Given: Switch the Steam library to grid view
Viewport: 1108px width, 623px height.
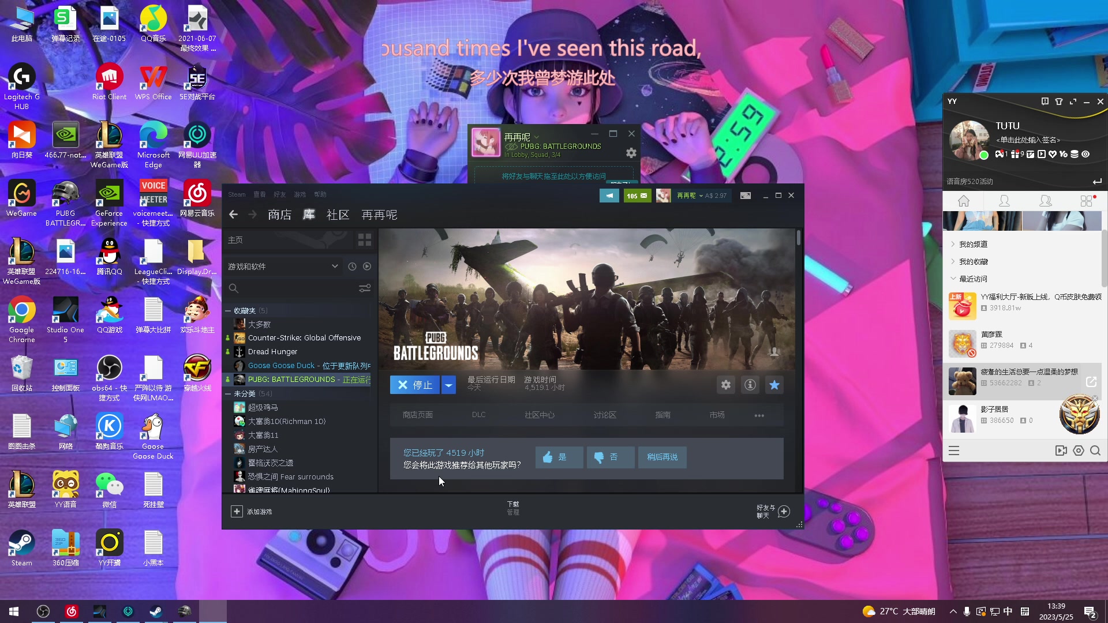Looking at the screenshot, I should click(365, 240).
